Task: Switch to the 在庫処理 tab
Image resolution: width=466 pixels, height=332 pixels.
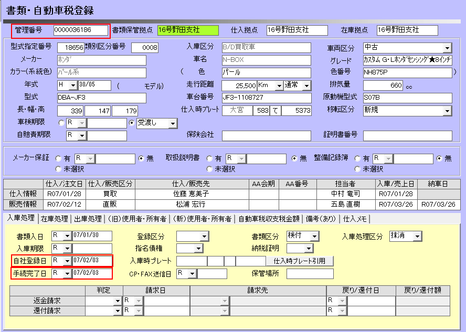Action: click(x=55, y=219)
